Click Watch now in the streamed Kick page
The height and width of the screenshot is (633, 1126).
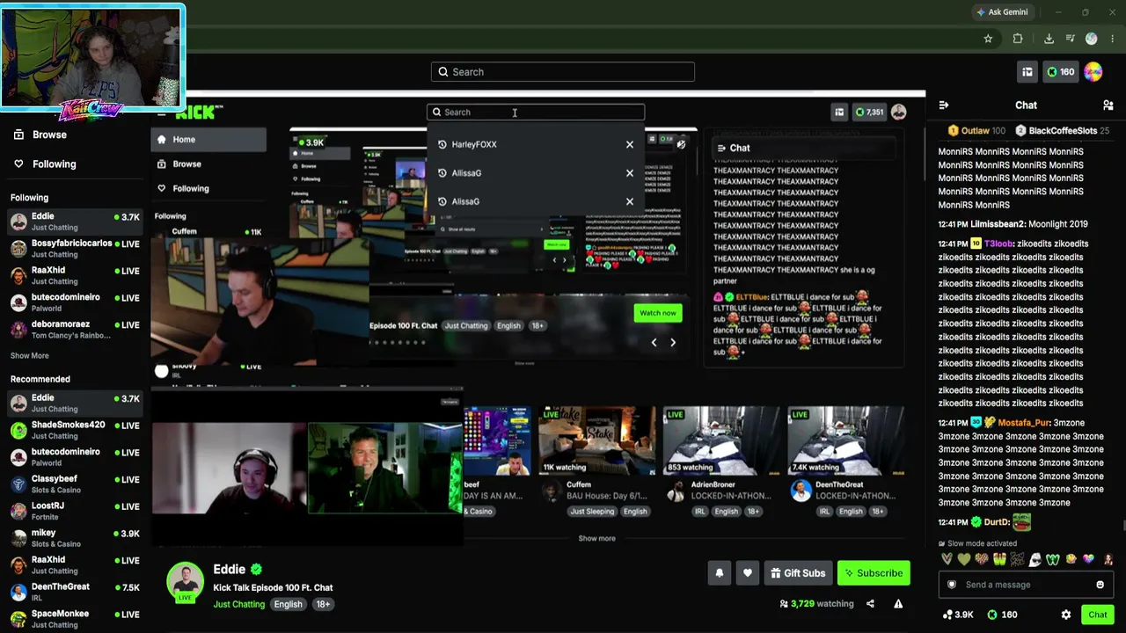(x=658, y=313)
